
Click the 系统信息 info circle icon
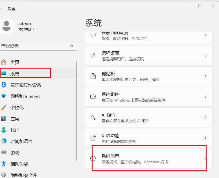point(93,158)
